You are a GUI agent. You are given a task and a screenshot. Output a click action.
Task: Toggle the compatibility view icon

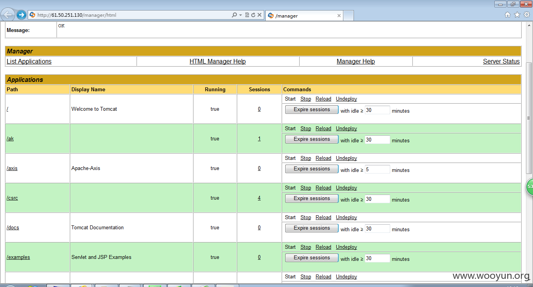(x=247, y=15)
